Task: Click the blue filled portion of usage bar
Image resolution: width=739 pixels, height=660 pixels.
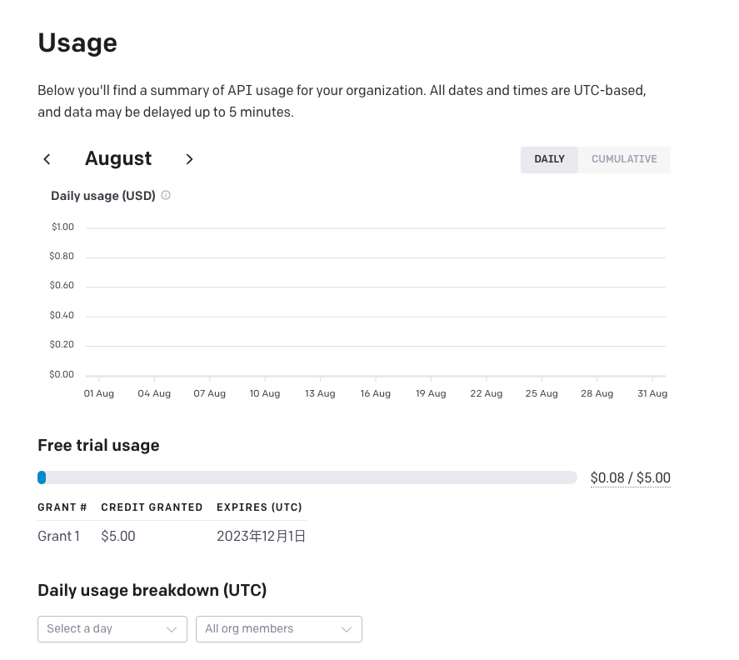Action: pos(42,477)
